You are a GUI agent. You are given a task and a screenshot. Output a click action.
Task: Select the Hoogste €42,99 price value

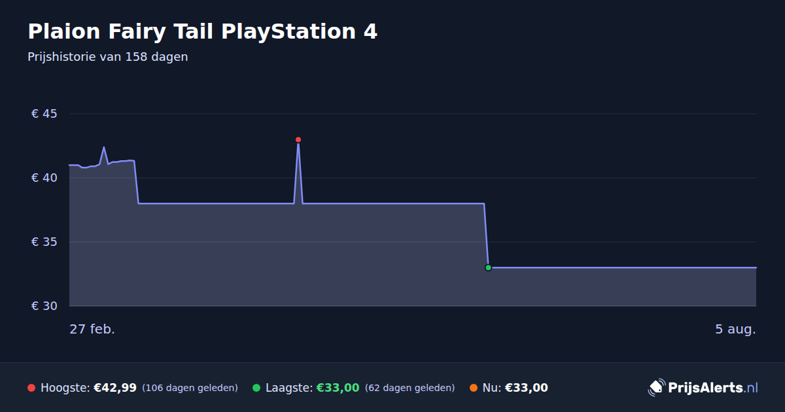pos(115,388)
